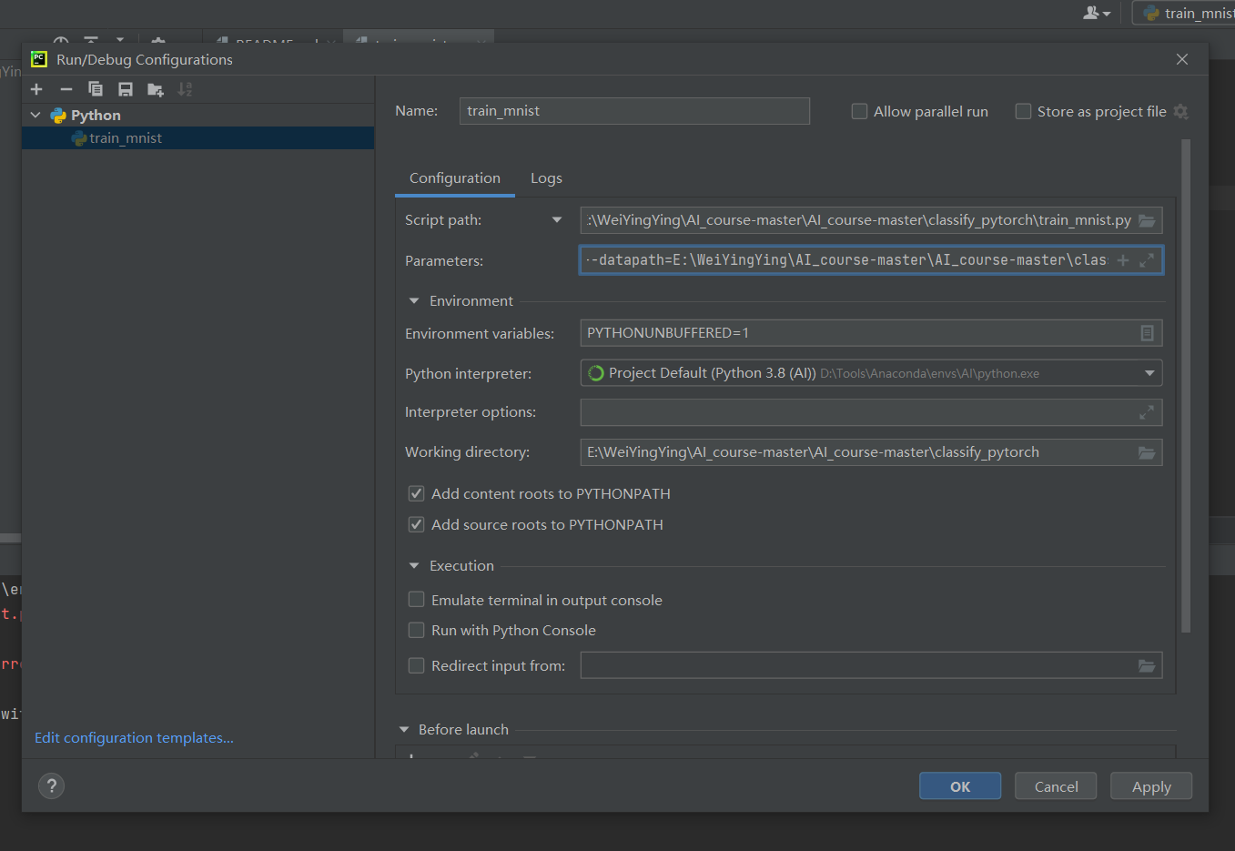Insert macro in Parameters field

pos(1123,260)
